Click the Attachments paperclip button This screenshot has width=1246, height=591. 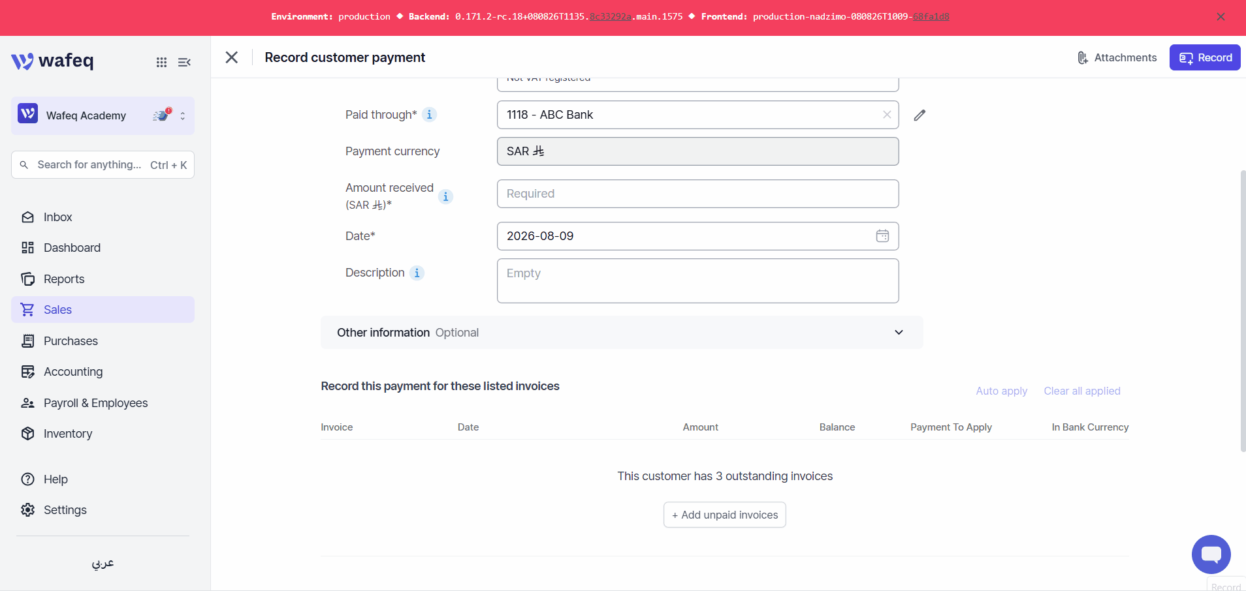pos(1117,57)
